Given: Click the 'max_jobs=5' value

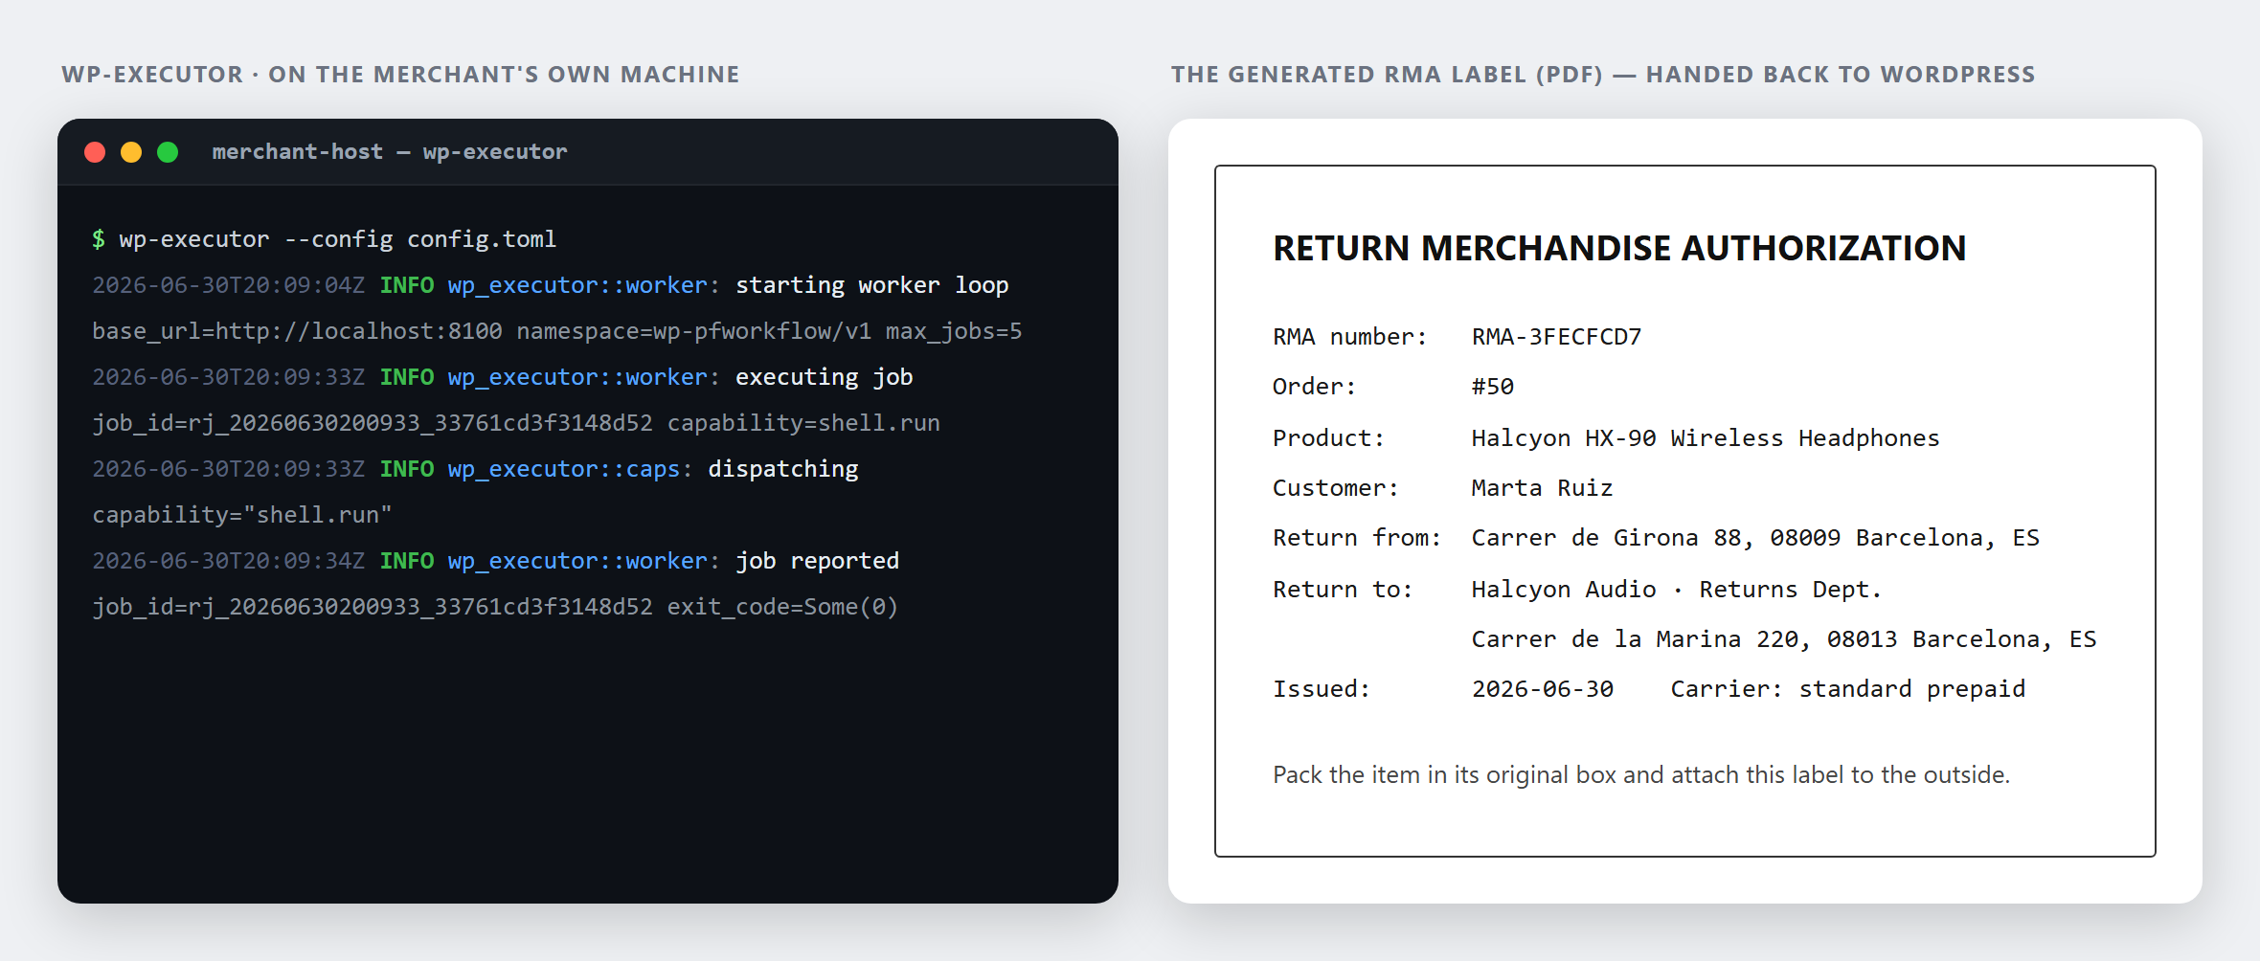Looking at the screenshot, I should coord(954,331).
